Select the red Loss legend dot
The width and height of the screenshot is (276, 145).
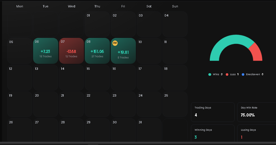(x=227, y=75)
